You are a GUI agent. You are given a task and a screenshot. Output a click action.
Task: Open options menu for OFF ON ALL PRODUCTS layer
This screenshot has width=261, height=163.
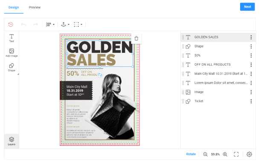point(251,65)
